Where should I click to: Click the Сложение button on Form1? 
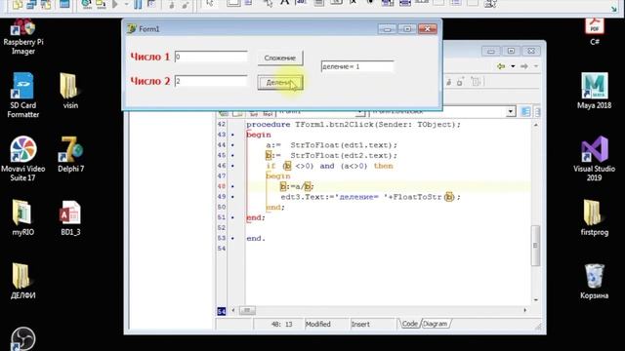click(x=280, y=58)
